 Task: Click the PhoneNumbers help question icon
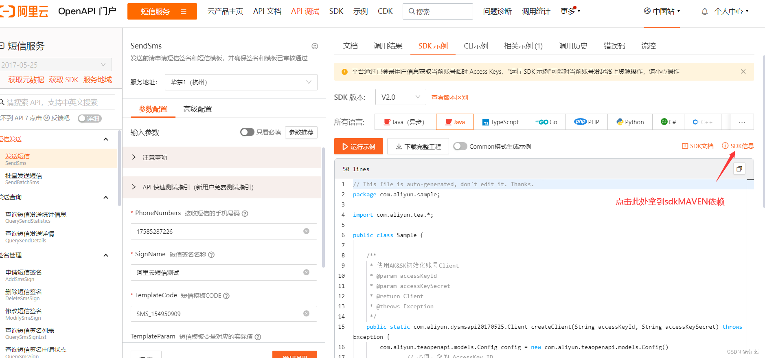pos(245,213)
